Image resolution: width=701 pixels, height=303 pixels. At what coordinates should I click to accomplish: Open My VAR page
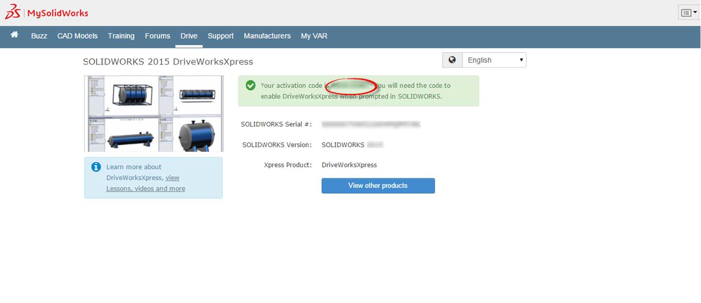[x=314, y=36]
